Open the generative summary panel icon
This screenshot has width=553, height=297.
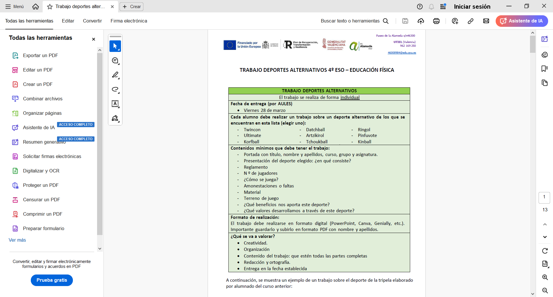[544, 39]
